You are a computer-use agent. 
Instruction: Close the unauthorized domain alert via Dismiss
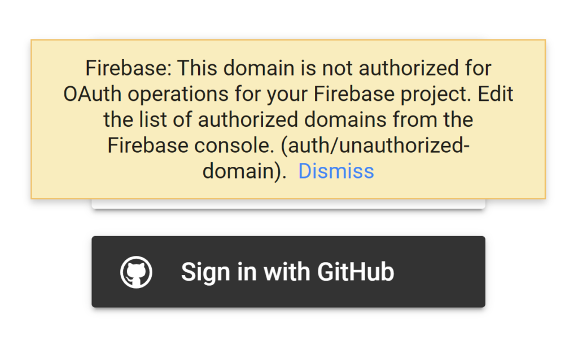pos(336,171)
